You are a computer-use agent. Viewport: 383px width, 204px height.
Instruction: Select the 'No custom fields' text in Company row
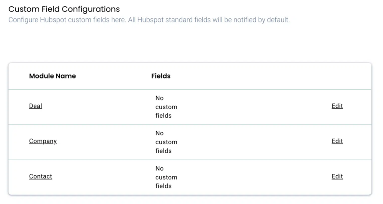coord(166,142)
